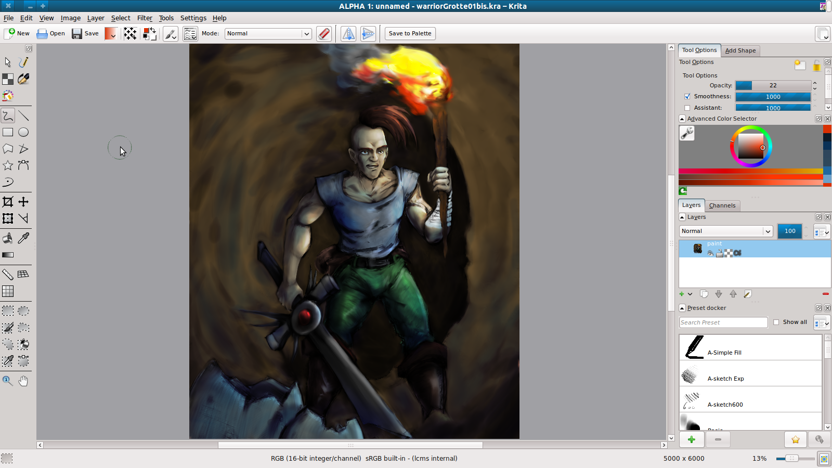Select the pan hand tool

click(23, 381)
